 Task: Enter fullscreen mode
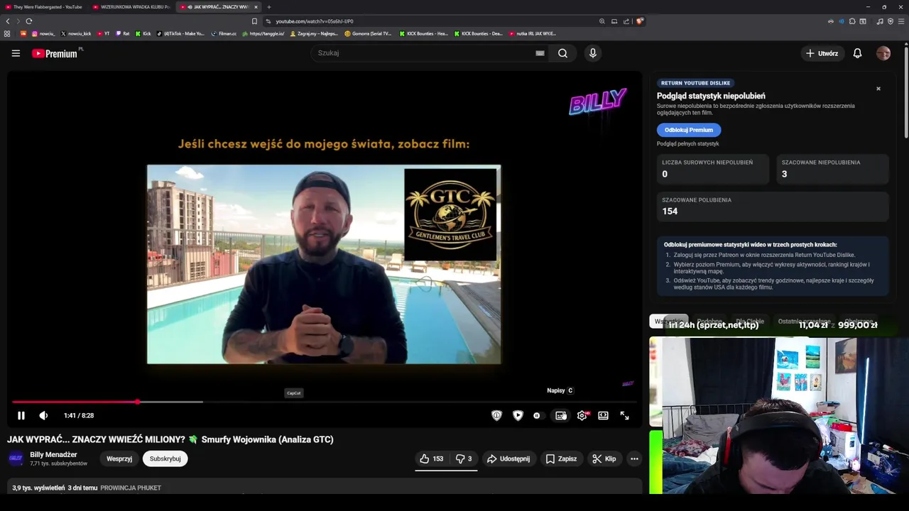pos(624,416)
